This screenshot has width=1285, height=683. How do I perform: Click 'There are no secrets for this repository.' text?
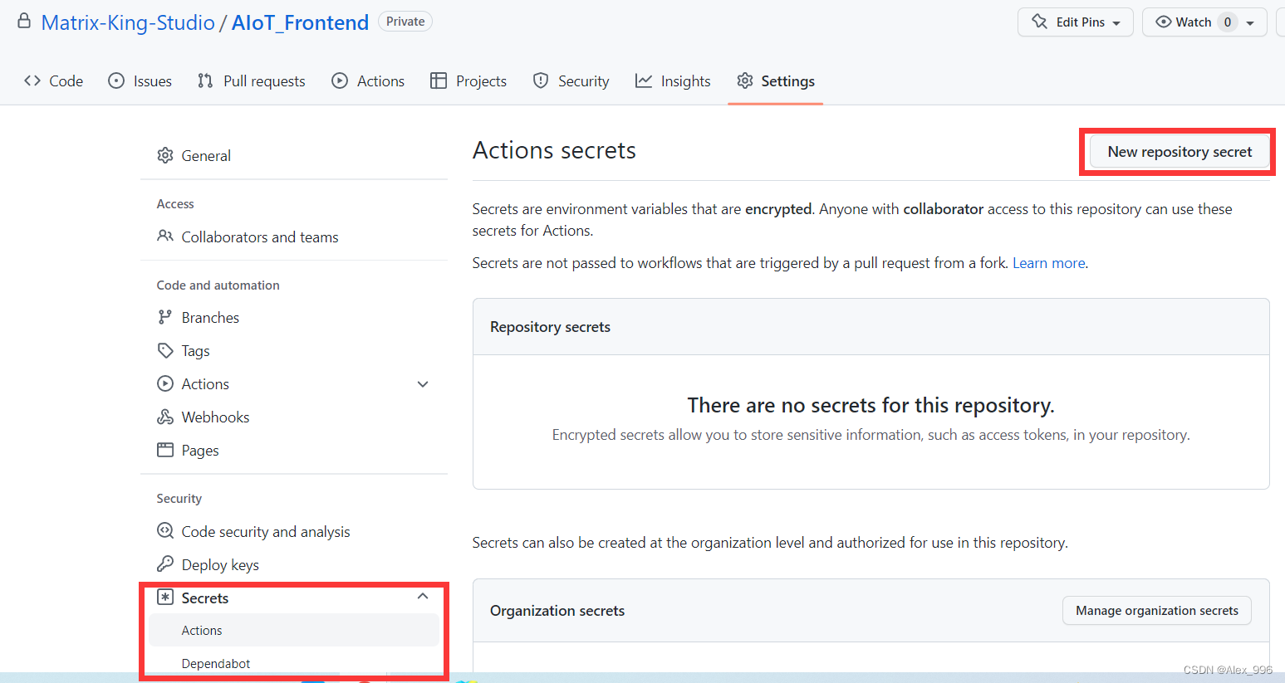click(871, 405)
